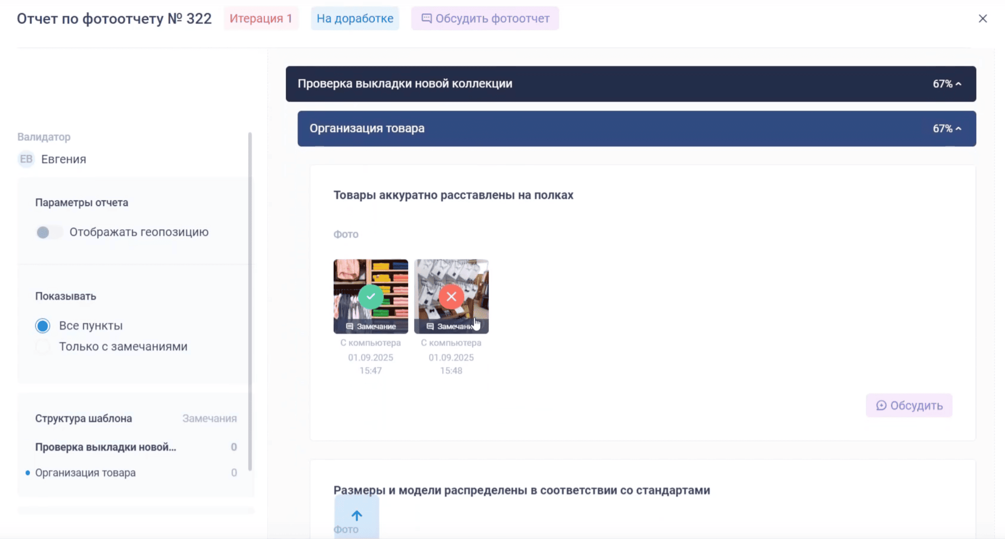The image size is (1005, 539).
Task: Open Замечание comment on first photo
Action: pos(371,326)
